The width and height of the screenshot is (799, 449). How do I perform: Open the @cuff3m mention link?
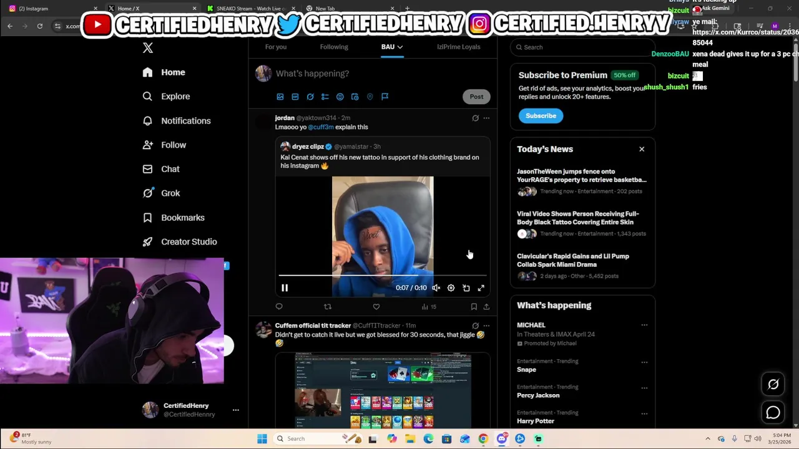tap(321, 127)
